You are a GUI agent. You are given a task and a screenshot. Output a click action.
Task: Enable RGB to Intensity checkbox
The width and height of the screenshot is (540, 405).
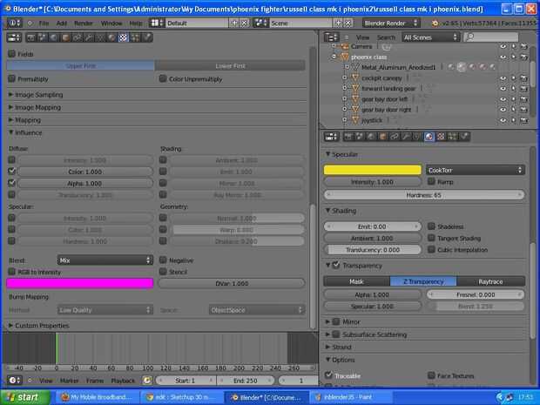[x=11, y=272]
